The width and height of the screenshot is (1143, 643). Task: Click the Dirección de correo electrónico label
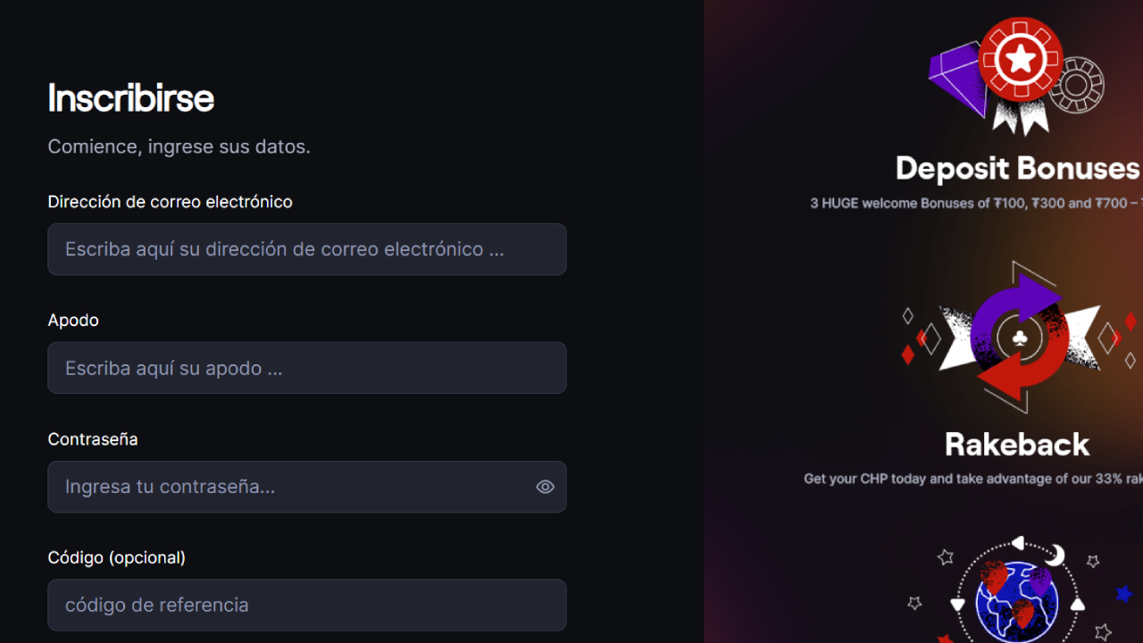tap(170, 202)
